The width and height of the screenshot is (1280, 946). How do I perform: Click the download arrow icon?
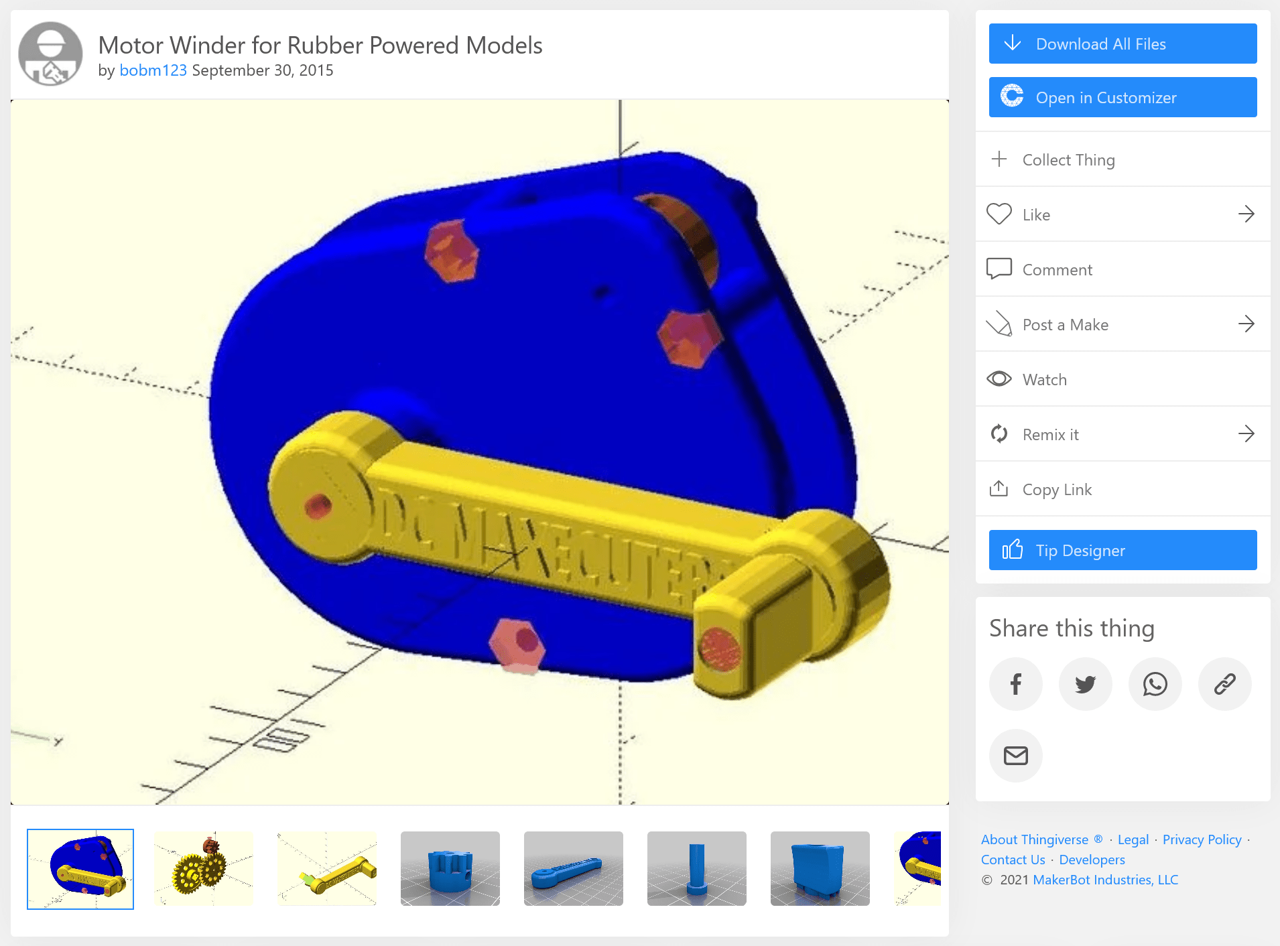[x=1013, y=44]
